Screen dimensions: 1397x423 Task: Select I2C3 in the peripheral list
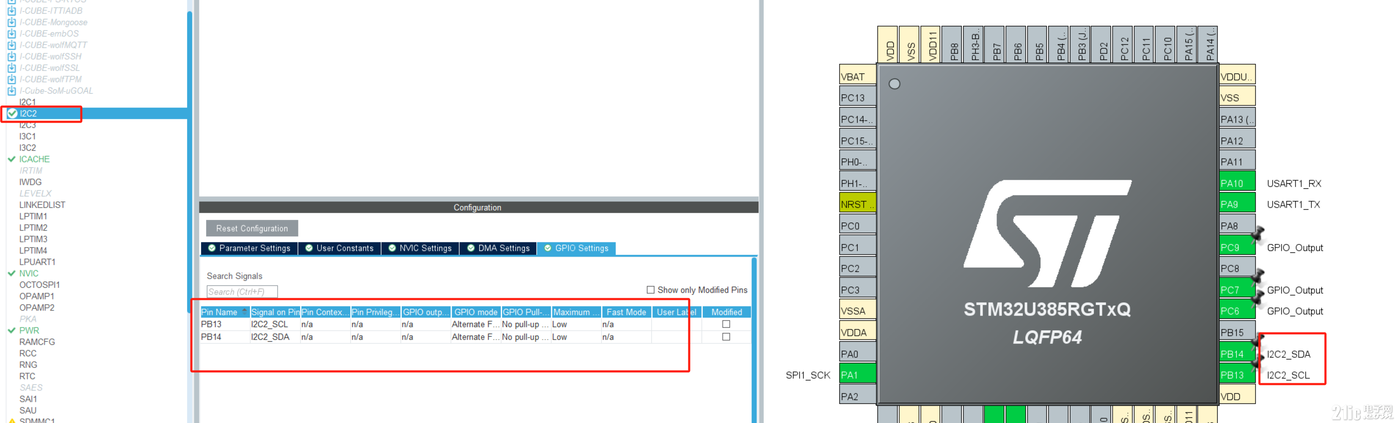coord(28,125)
